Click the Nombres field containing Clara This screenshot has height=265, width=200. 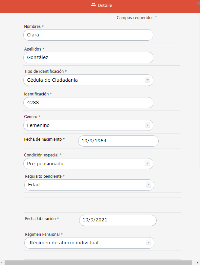[x=88, y=35]
